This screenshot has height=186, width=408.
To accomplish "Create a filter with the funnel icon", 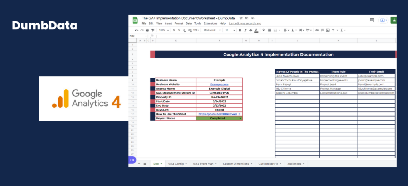I will [x=333, y=30].
